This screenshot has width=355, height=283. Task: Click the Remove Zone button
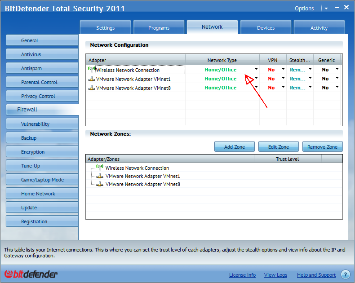pos(322,147)
